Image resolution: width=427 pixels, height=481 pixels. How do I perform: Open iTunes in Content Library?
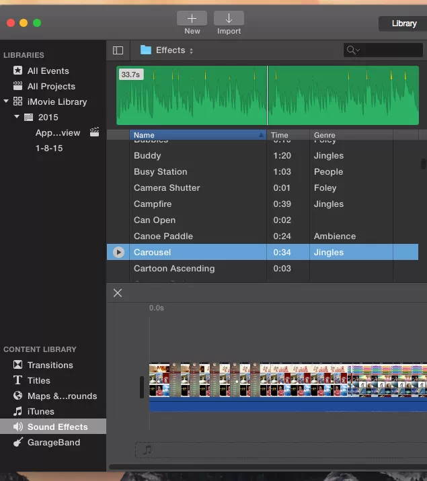[x=40, y=412]
